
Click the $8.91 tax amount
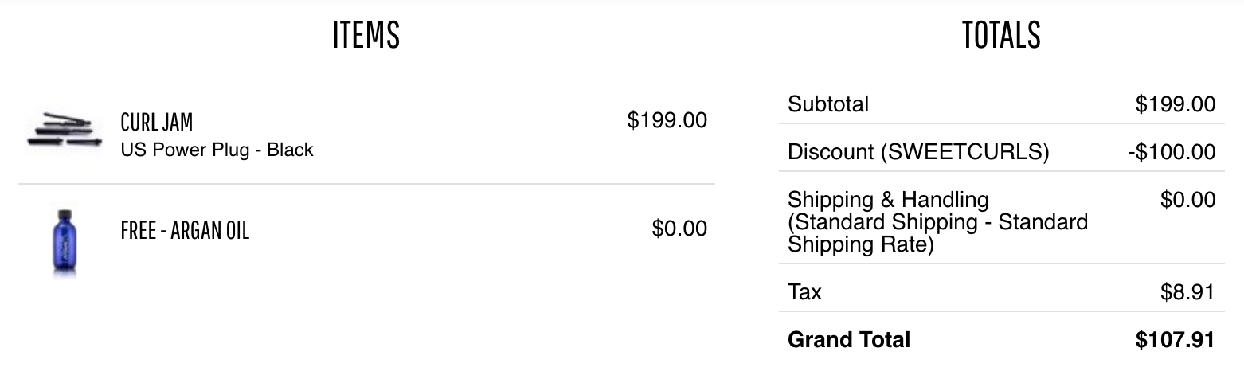tap(1187, 292)
